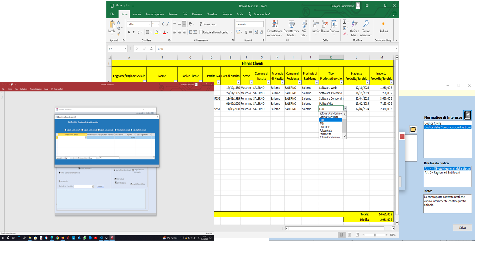Check the Tabella Millesima A checkbox
Screen dimensions: 478x254
click(66, 130)
